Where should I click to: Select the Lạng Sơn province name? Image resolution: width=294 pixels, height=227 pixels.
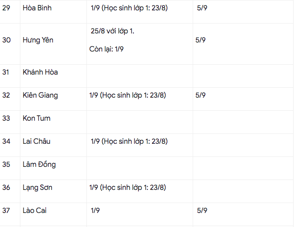pos(38,188)
